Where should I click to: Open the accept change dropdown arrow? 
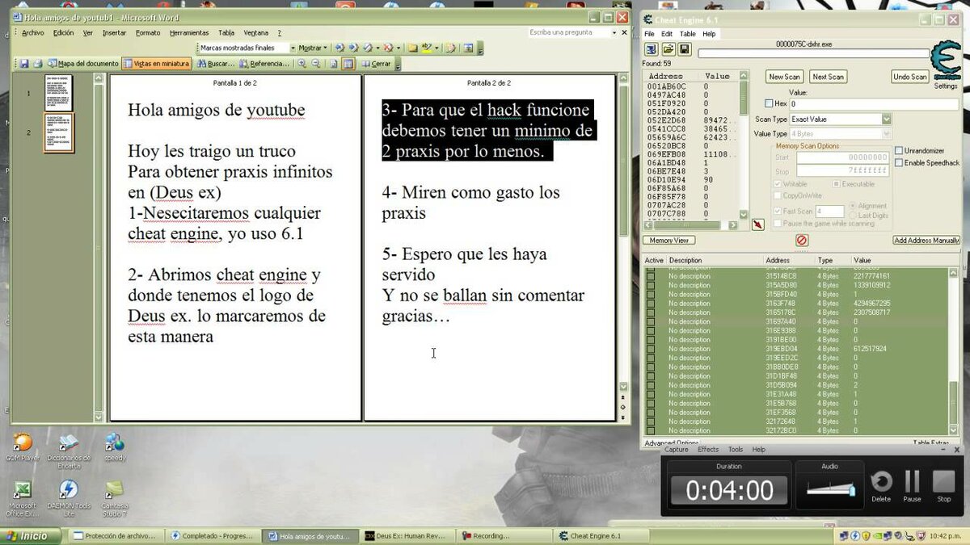click(x=377, y=48)
